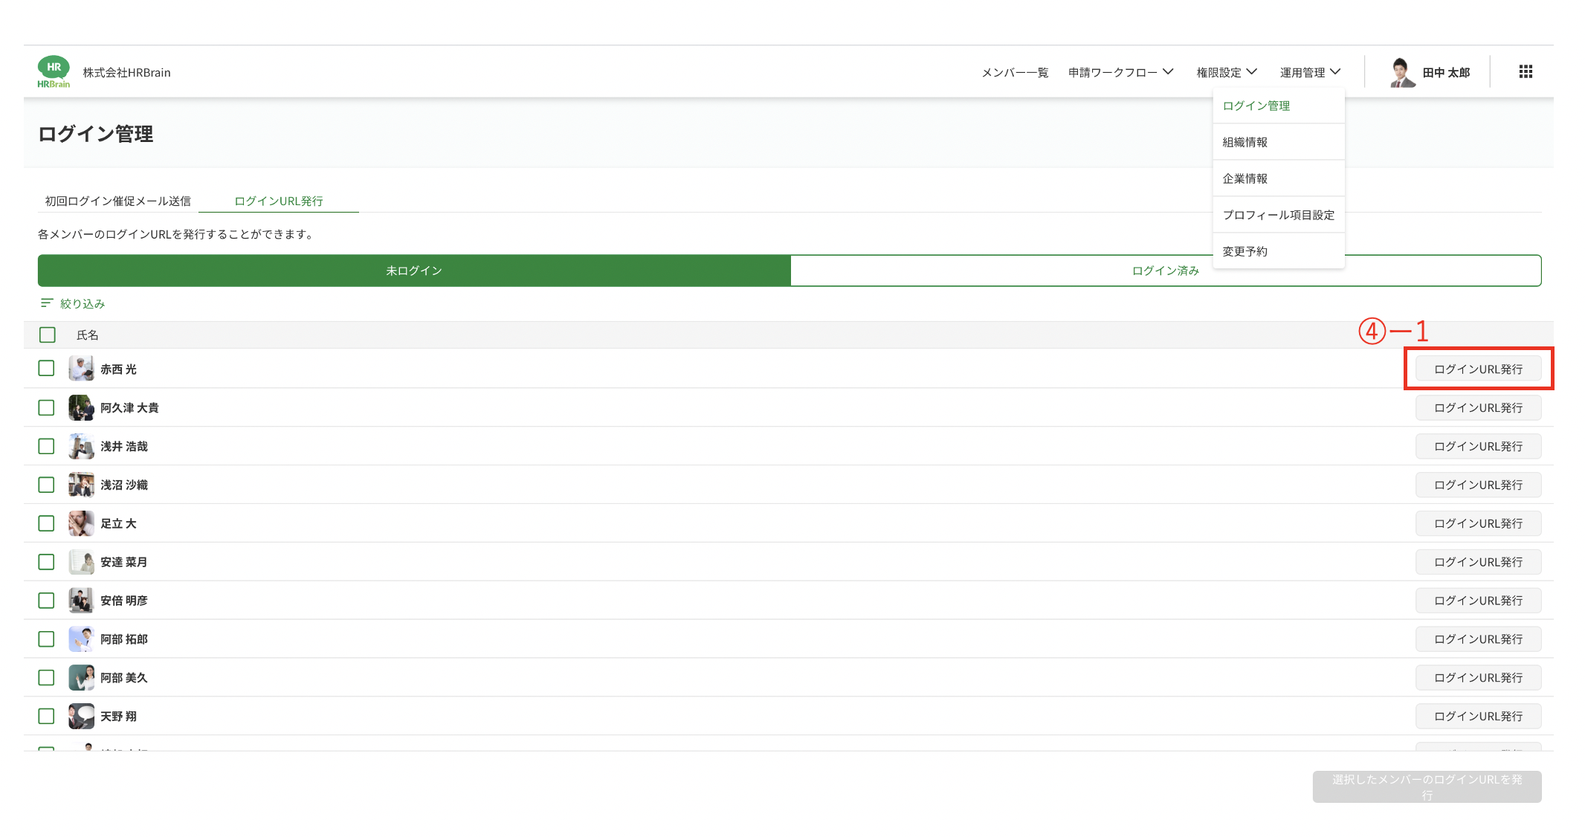Issue login URL for 足立 大
The height and width of the screenshot is (837, 1585).
[1478, 523]
